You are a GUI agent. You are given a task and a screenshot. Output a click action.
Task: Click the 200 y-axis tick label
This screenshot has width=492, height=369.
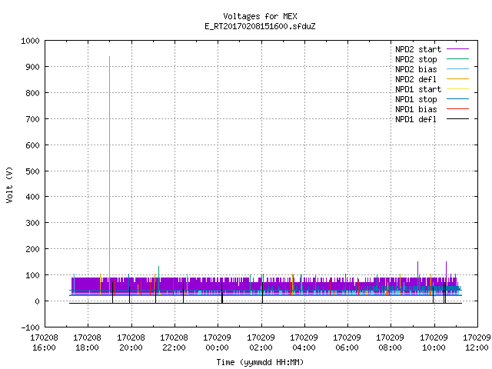coord(32,249)
